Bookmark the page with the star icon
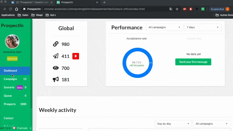233x131 pixels. click(x=177, y=9)
